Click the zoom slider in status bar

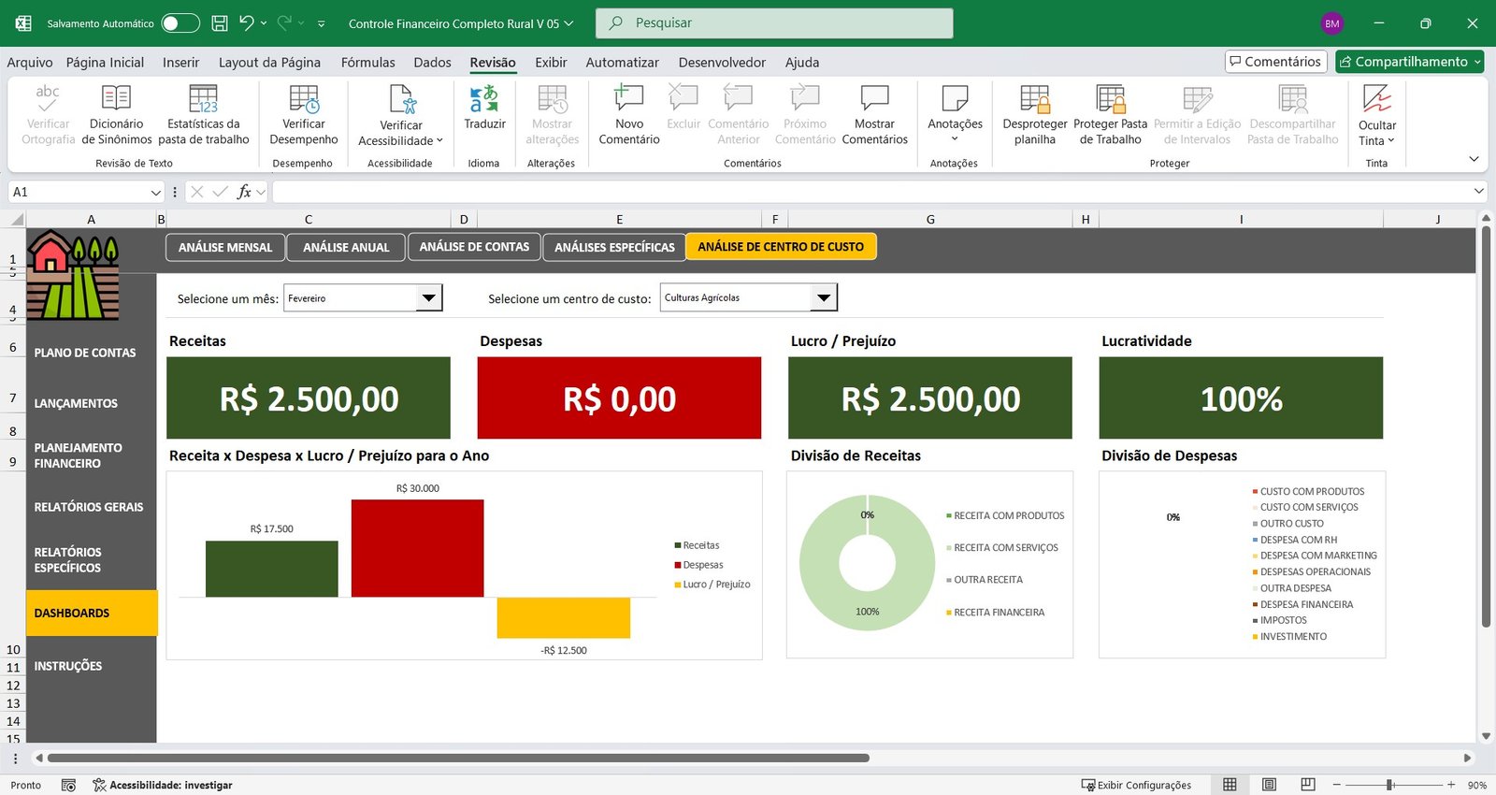pyautogui.click(x=1390, y=785)
